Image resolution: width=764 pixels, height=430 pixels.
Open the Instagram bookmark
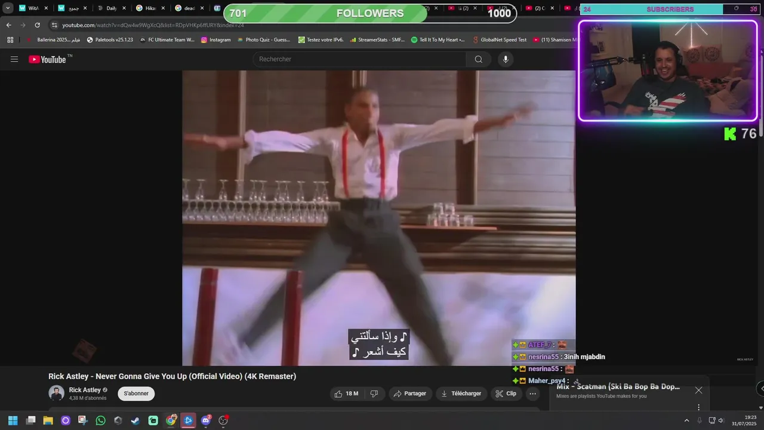215,40
